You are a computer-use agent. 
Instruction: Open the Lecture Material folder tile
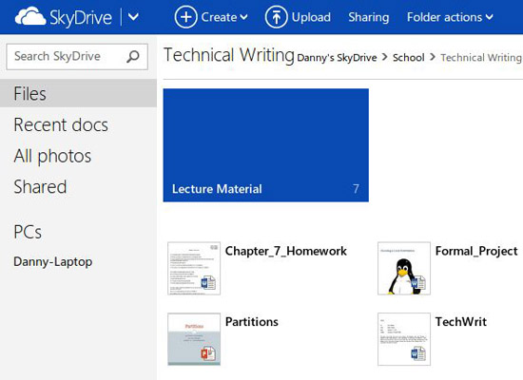pyautogui.click(x=266, y=145)
